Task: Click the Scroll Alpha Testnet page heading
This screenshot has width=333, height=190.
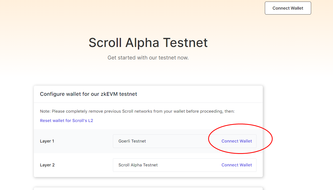Action: pyautogui.click(x=148, y=43)
